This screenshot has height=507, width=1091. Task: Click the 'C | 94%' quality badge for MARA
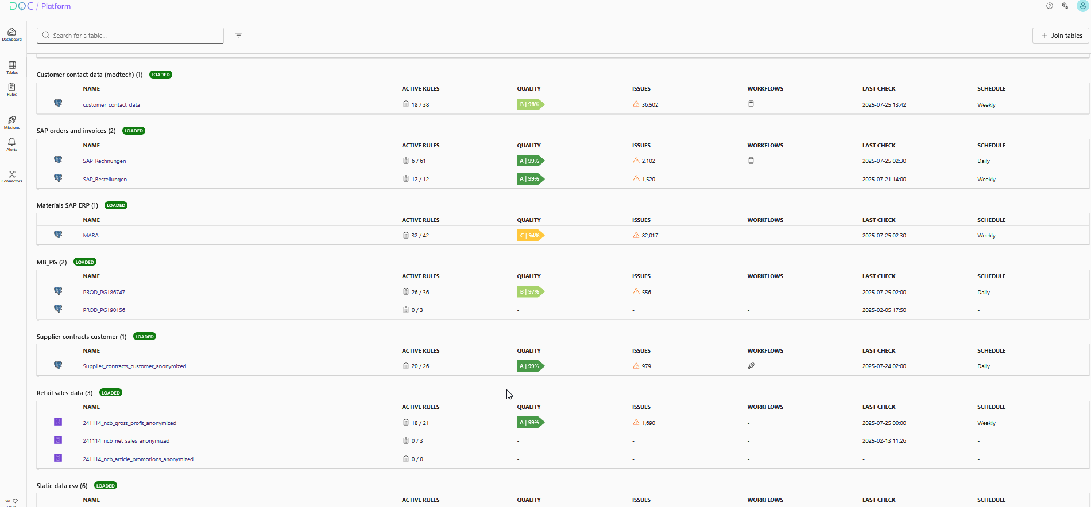531,235
